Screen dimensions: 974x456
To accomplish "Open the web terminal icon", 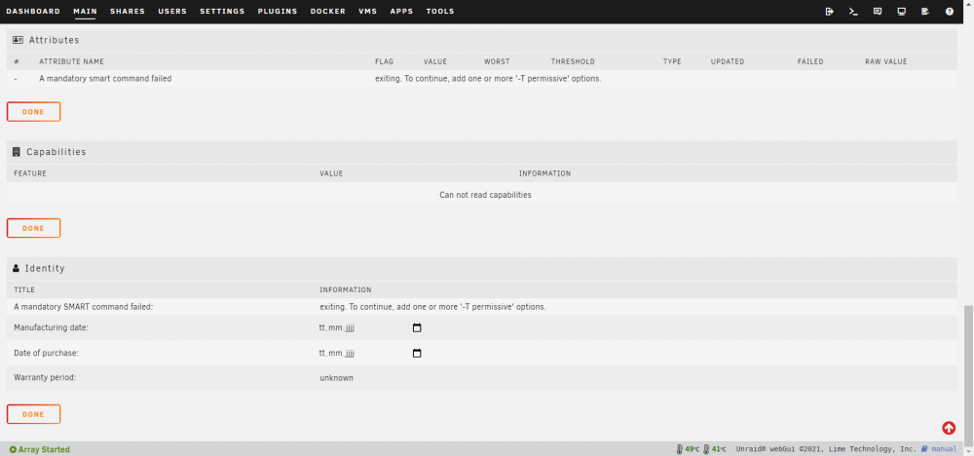I will (853, 11).
